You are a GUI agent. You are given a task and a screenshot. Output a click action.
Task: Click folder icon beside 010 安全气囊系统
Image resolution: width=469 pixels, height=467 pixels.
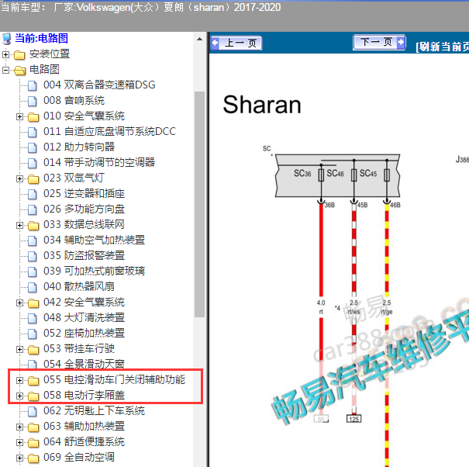tap(33, 116)
